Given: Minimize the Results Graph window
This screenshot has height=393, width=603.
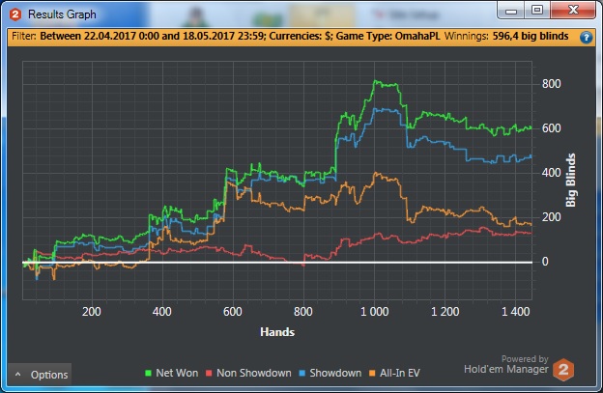Looking at the screenshot, I should point(511,11).
